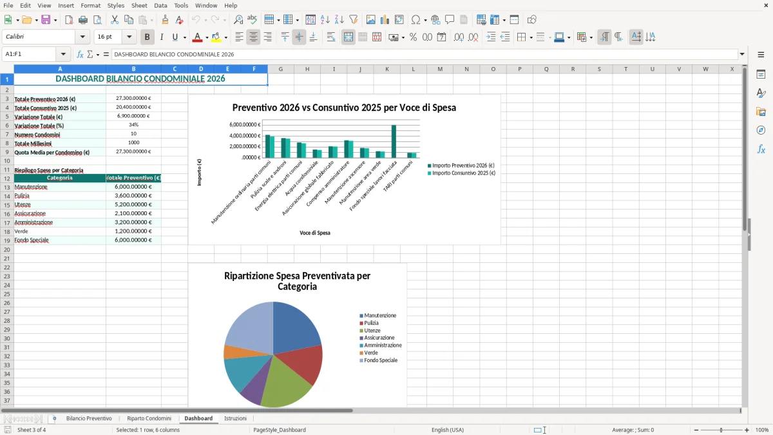The image size is (773, 435).
Task: Switch to Bilancio Preventivo sheet tab
Action: point(89,418)
